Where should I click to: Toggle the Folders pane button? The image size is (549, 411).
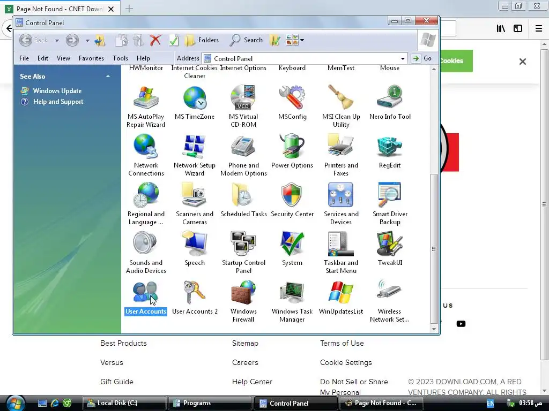[202, 40]
